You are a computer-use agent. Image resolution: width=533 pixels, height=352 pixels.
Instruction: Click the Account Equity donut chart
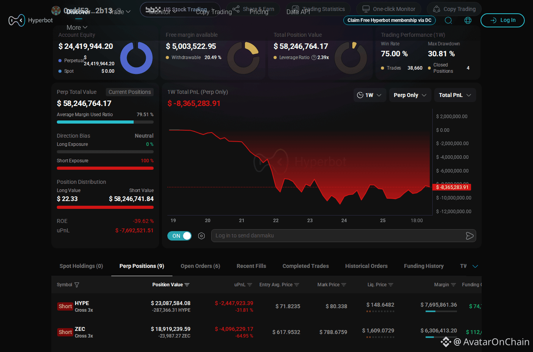(136, 58)
